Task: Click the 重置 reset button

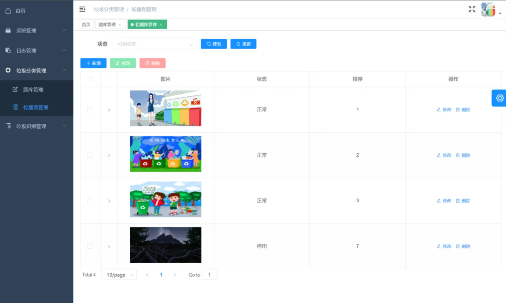Action: 244,44
